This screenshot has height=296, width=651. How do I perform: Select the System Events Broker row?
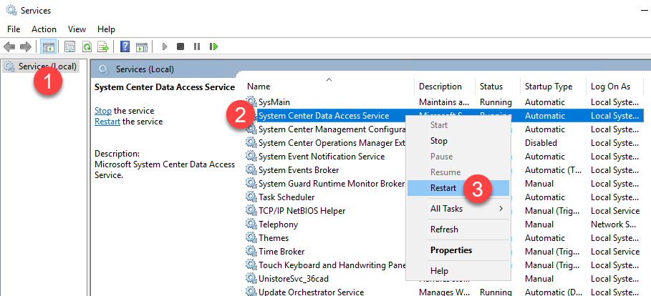(x=444, y=170)
